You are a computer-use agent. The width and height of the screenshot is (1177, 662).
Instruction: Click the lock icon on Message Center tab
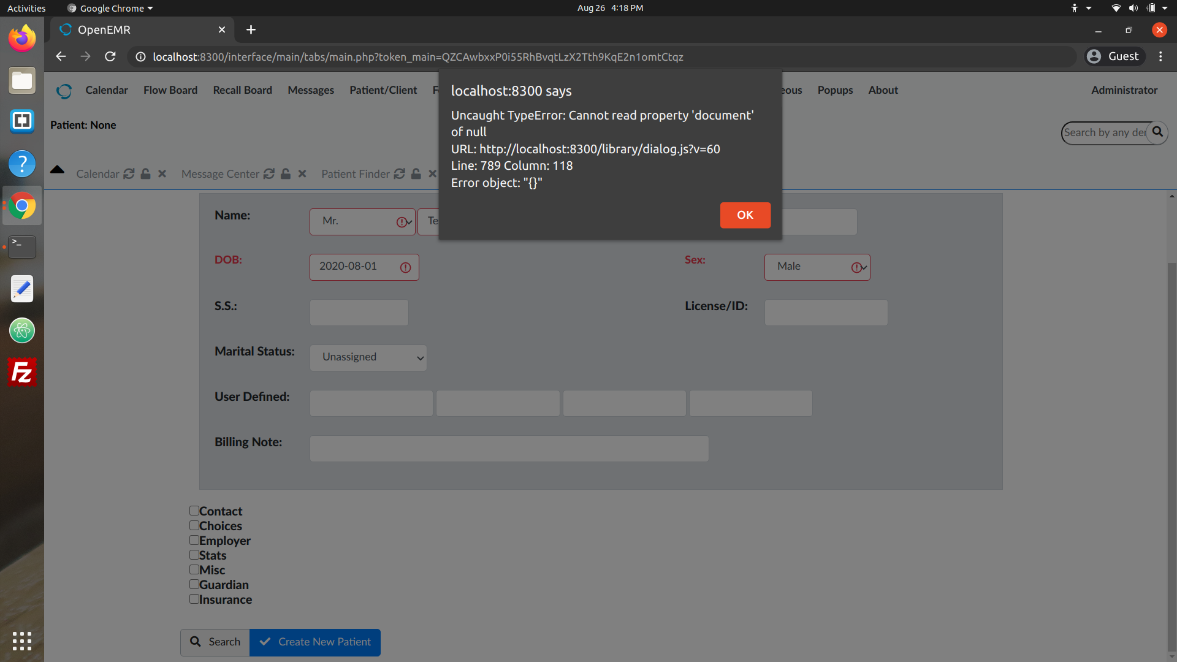pos(285,174)
